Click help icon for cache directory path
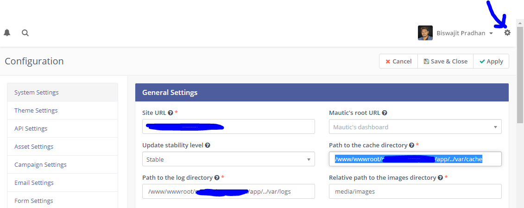Image resolution: width=524 pixels, height=208 pixels. click(x=411, y=145)
